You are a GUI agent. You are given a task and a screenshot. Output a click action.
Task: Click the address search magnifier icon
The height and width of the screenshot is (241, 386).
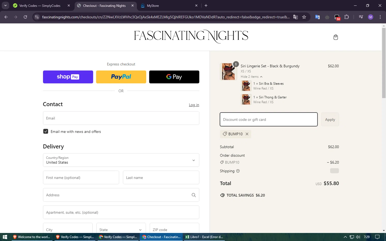point(194,195)
